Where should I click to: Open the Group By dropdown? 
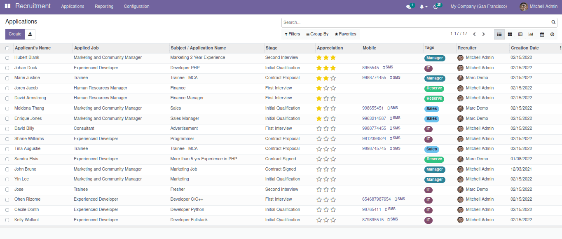click(317, 34)
